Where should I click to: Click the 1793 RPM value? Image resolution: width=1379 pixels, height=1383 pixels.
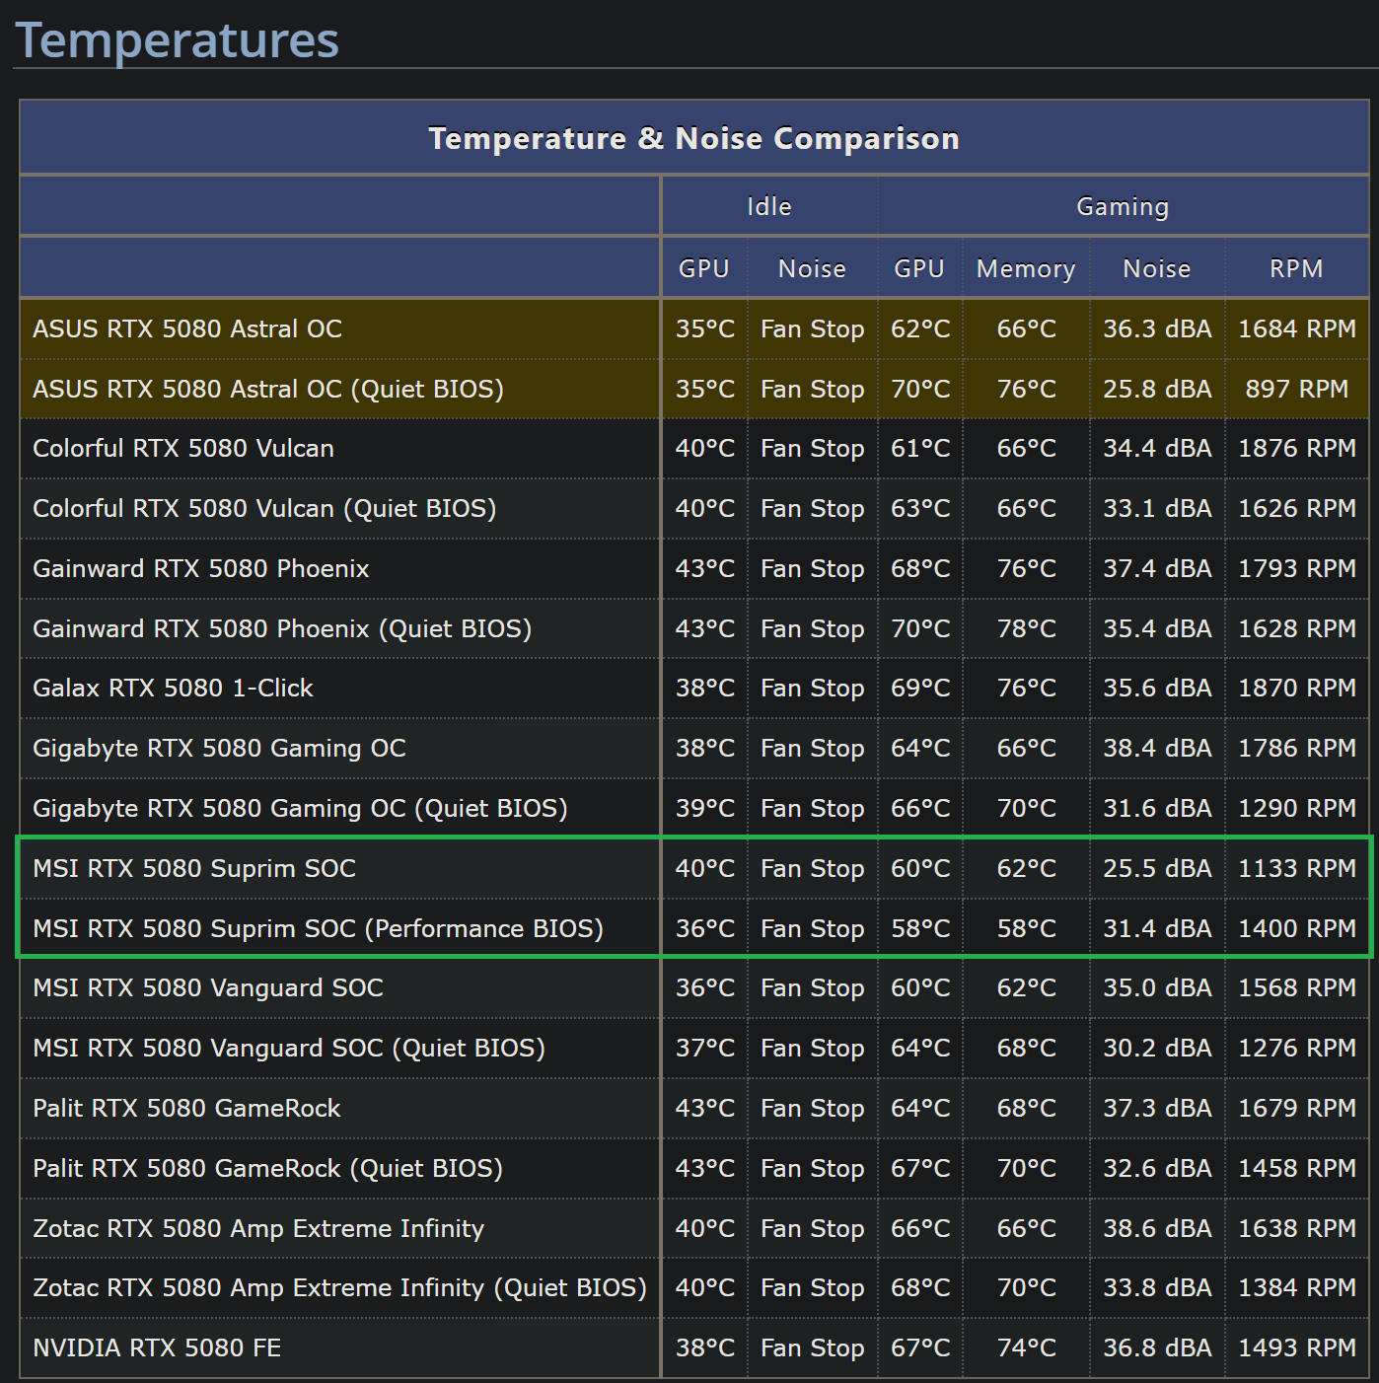pos(1296,568)
